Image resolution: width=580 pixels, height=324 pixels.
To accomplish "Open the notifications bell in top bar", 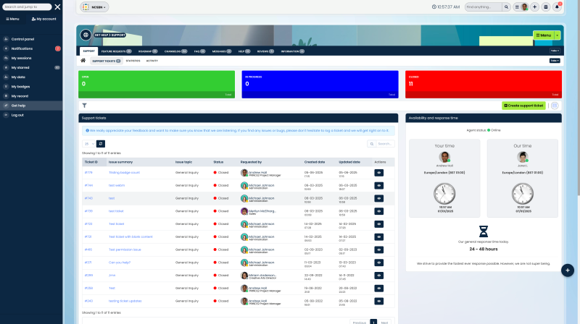I will [x=557, y=7].
